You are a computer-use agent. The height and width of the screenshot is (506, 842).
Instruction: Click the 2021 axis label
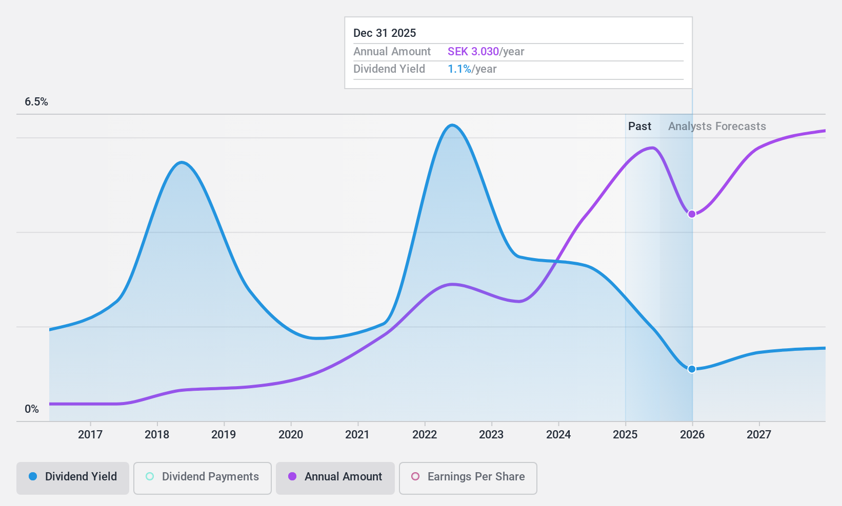(x=357, y=435)
